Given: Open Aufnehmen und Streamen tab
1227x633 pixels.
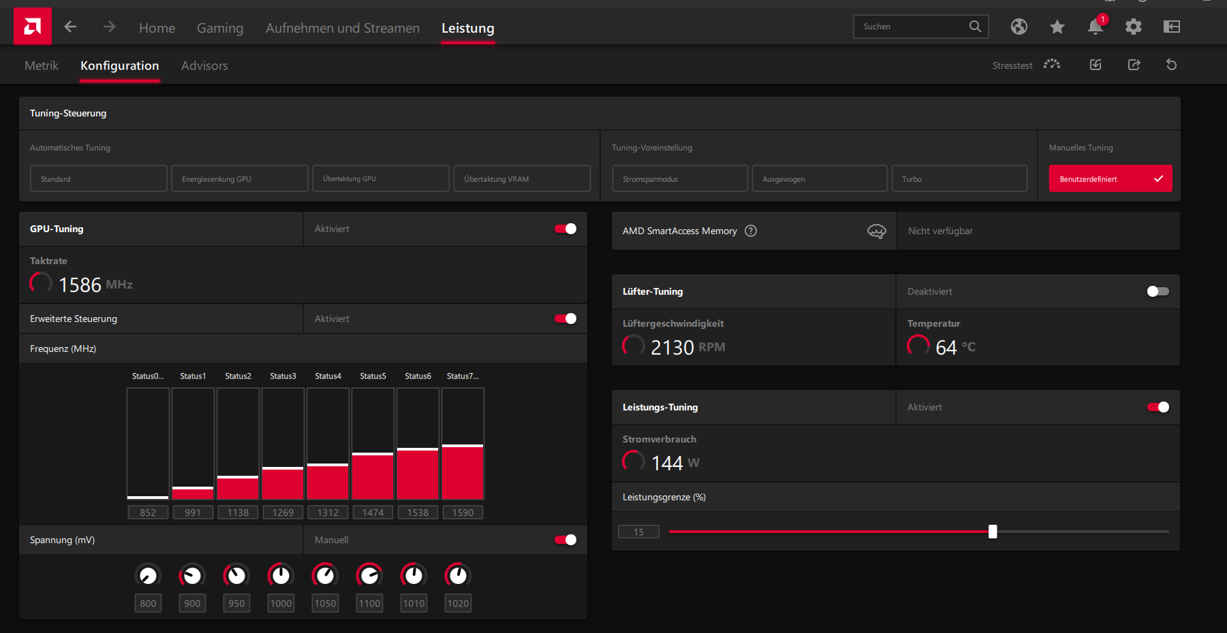Looking at the screenshot, I should click(x=343, y=28).
